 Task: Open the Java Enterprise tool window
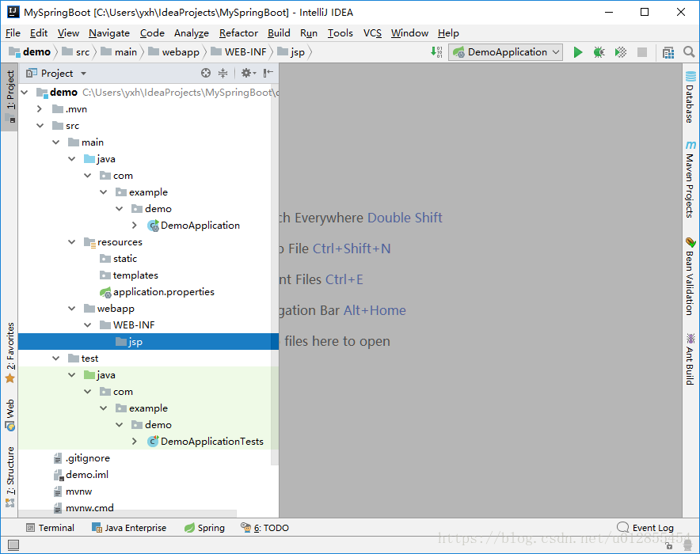coord(129,528)
